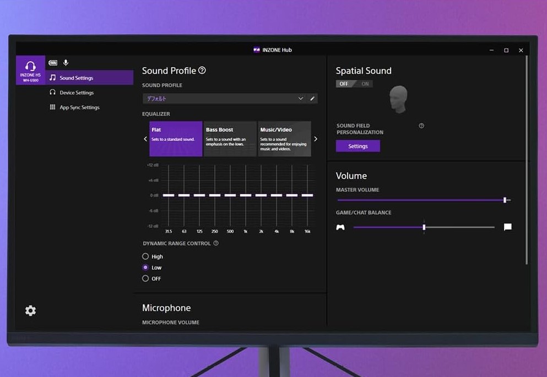Click the help icon next to Sound Profile

(202, 70)
